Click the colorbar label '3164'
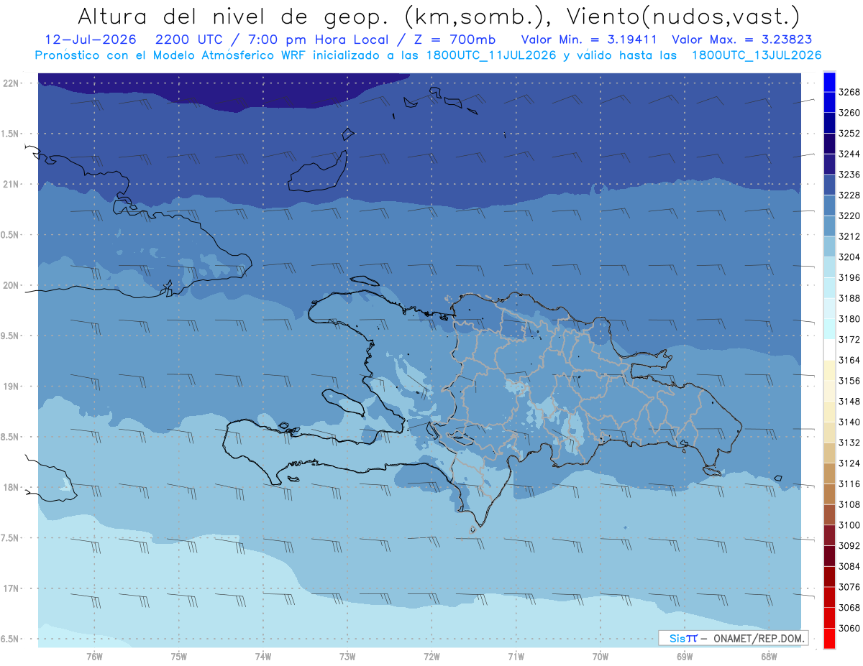The width and height of the screenshot is (863, 666). click(x=849, y=360)
